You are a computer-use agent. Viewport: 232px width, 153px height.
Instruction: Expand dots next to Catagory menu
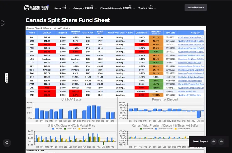tap(96, 8)
